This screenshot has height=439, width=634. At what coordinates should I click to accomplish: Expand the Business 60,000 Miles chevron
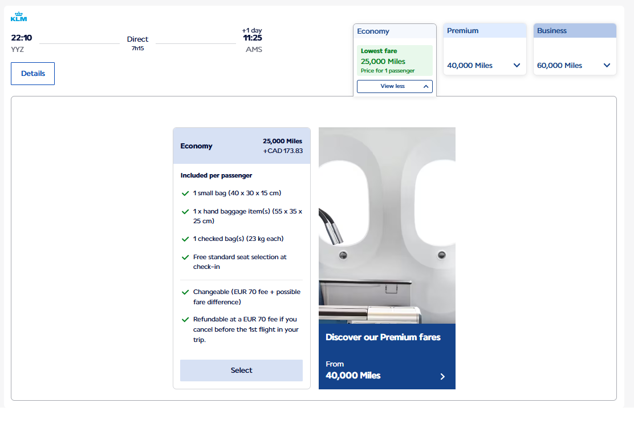pyautogui.click(x=607, y=66)
